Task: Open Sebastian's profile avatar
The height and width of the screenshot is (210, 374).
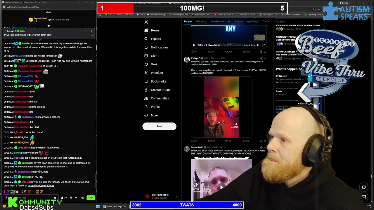Action: point(186,149)
